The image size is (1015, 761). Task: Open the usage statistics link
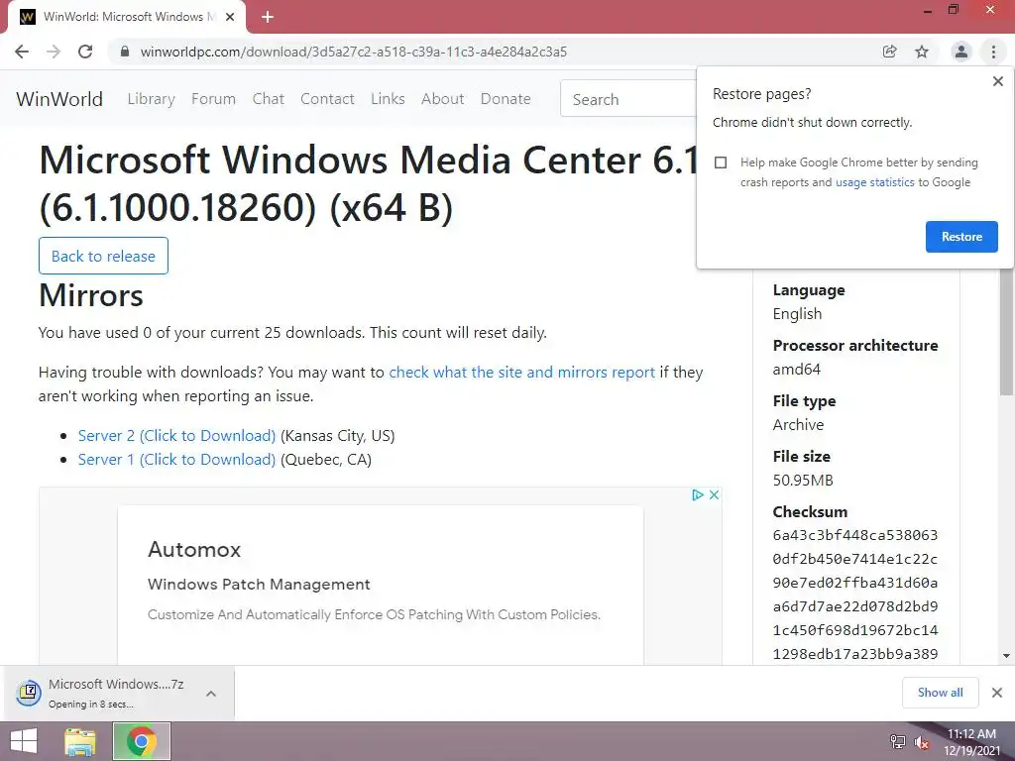pos(874,182)
